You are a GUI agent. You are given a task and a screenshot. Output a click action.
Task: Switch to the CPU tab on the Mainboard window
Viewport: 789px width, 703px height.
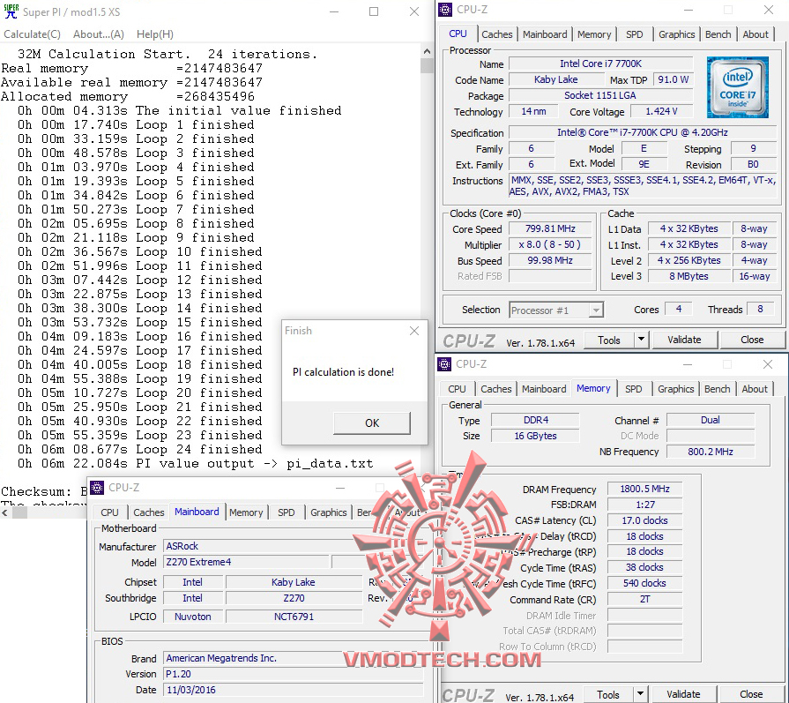pos(109,512)
